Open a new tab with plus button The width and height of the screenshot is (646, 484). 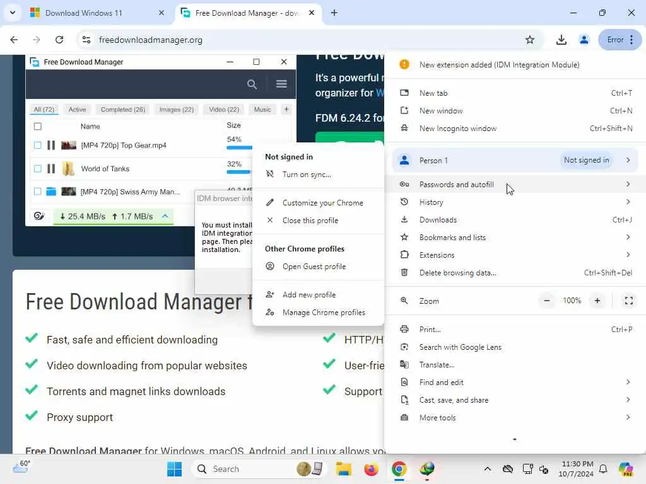click(x=334, y=13)
